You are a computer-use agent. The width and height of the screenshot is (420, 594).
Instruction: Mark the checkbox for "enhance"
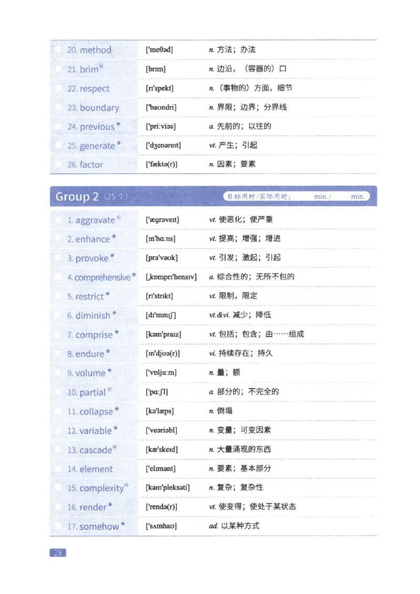[x=58, y=239]
